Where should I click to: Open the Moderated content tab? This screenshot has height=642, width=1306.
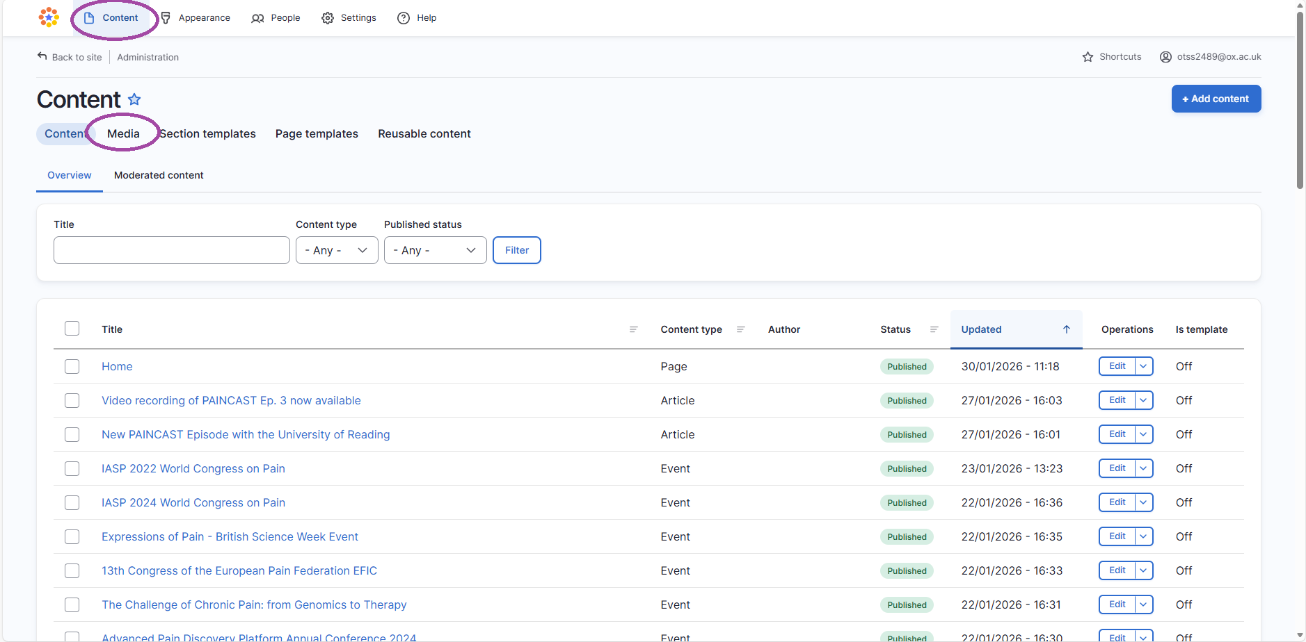159,175
